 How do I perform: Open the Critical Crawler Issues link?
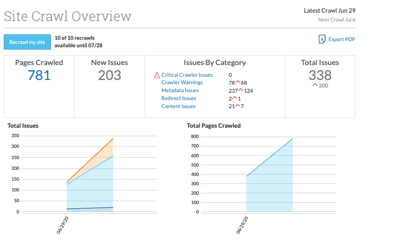pyautogui.click(x=187, y=75)
